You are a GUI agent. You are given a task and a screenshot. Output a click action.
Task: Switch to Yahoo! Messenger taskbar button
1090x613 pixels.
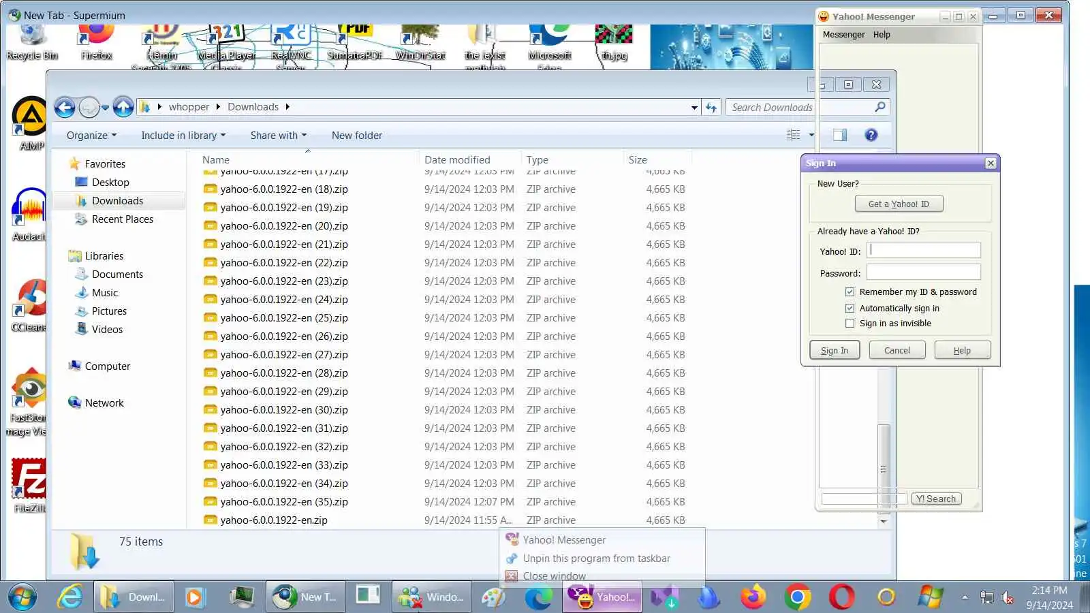602,597
